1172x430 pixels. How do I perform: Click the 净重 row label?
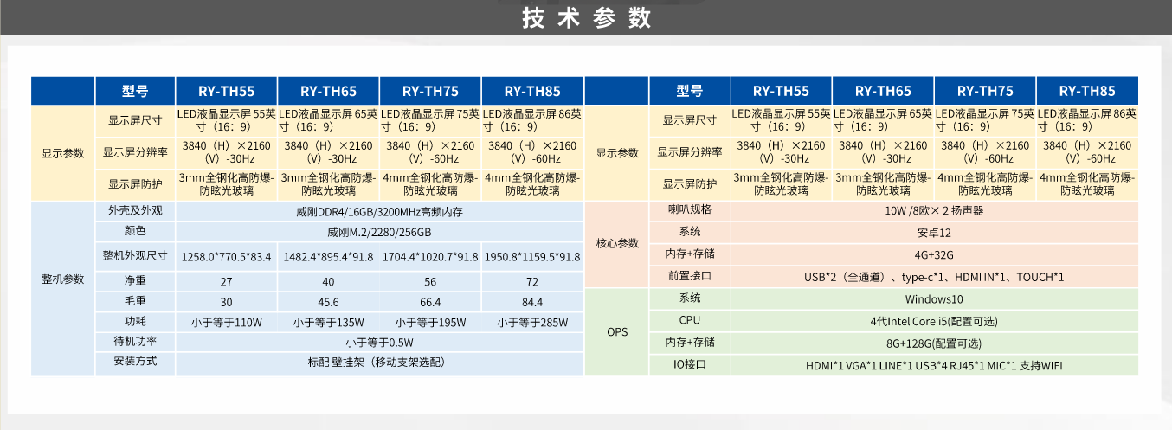[x=135, y=280]
